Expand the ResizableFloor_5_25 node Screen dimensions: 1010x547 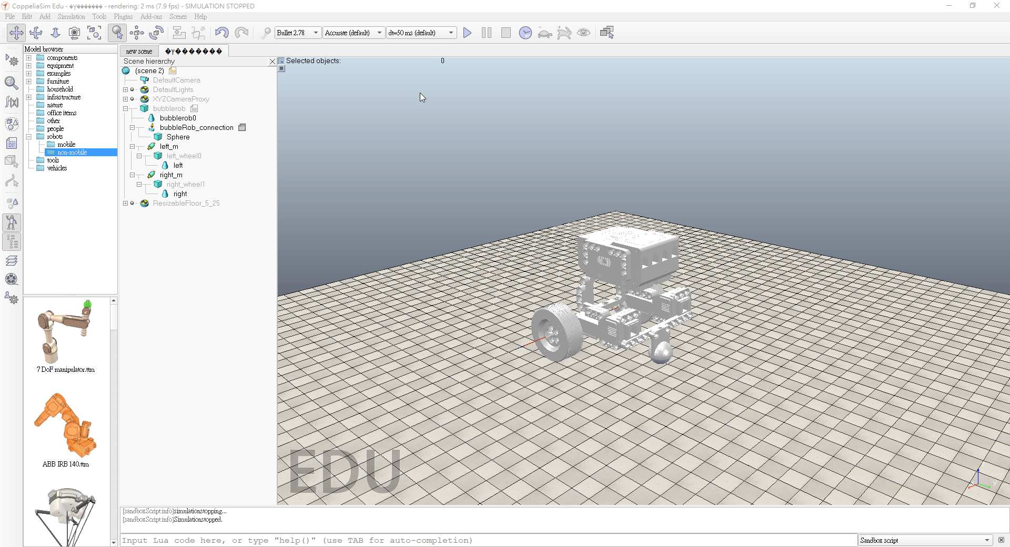click(x=125, y=204)
